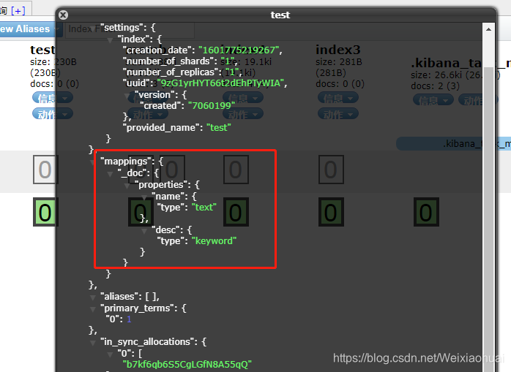This screenshot has height=372, width=511.
Task: Click the dialog scrollbar up arrow
Action: (488, 29)
